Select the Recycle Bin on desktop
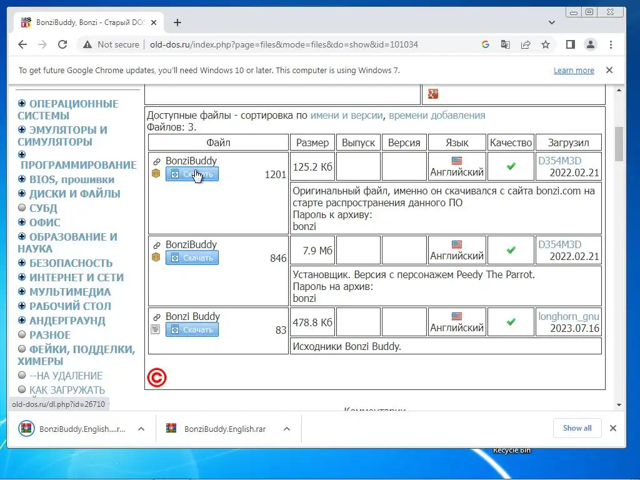640x480 pixels. (x=511, y=450)
